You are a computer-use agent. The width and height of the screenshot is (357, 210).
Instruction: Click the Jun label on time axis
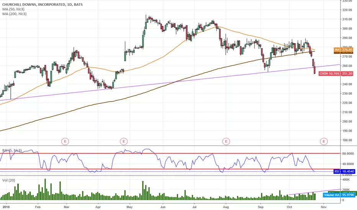point(163,207)
